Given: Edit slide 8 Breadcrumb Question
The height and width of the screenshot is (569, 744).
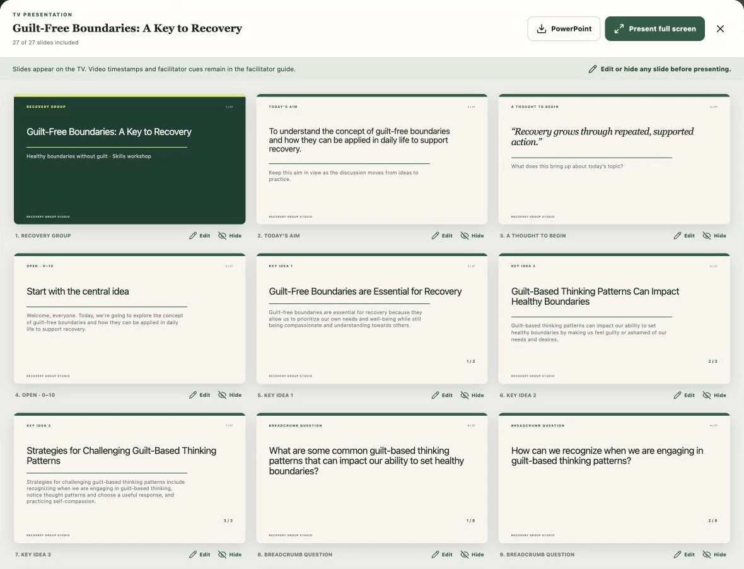Looking at the screenshot, I should click(442, 554).
